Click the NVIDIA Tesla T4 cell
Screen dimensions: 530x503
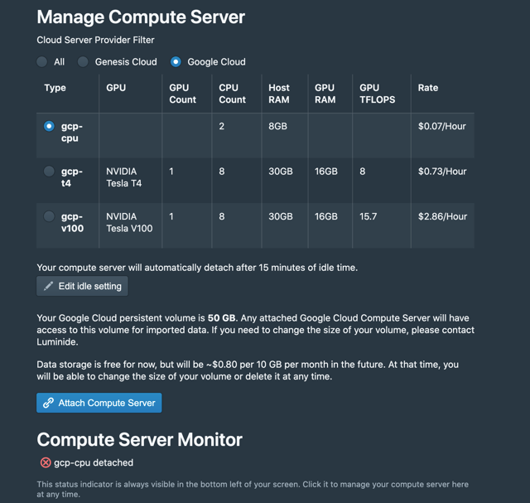[x=124, y=177]
